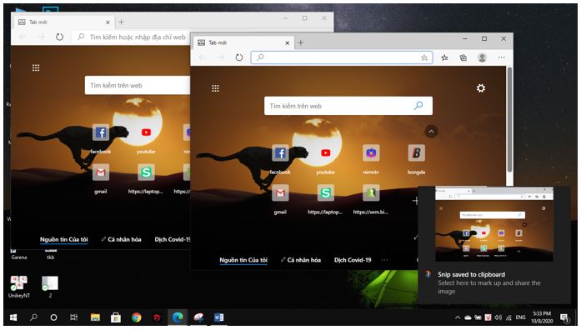Open Cortana circle on the taskbar

(53, 317)
